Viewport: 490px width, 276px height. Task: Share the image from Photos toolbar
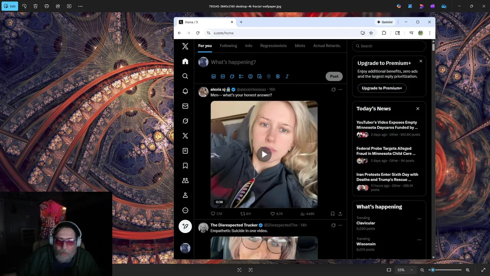(x=58, y=6)
